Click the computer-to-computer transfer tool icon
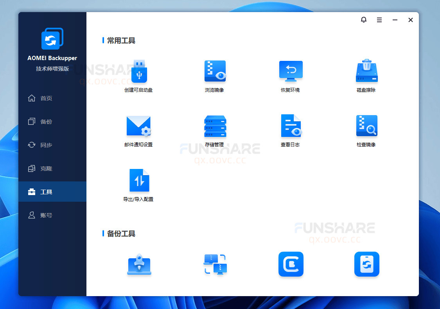Image resolution: width=440 pixels, height=309 pixels. [215, 264]
